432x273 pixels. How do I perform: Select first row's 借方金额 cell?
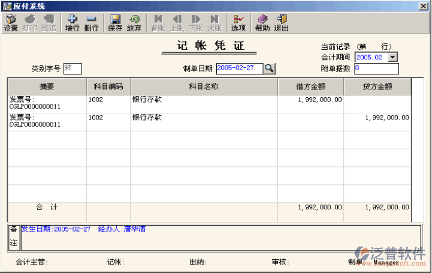coord(310,104)
